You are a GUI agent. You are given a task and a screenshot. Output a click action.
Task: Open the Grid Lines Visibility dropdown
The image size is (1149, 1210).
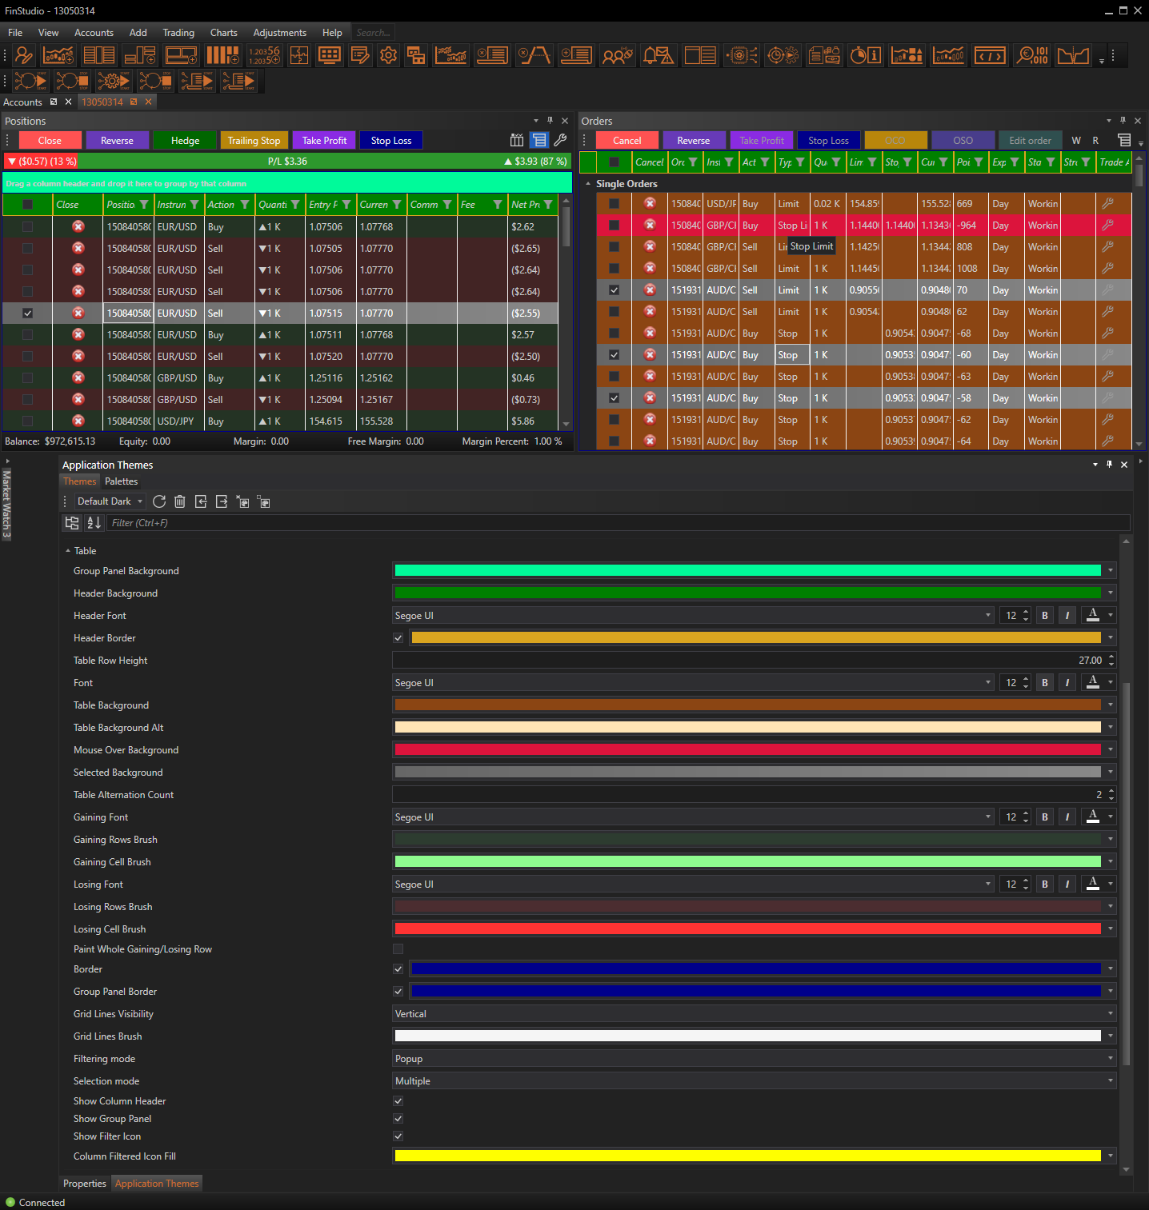pyautogui.click(x=752, y=1013)
